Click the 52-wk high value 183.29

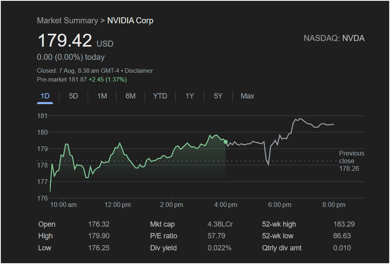tap(344, 224)
